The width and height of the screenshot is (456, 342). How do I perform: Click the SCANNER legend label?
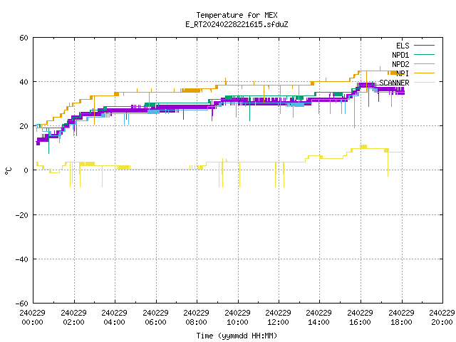(394, 83)
